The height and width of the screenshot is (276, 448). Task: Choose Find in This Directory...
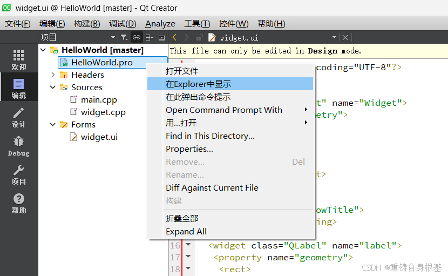coord(230,136)
